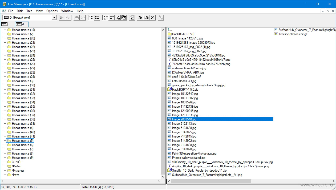The image size is (336, 190).
Task: Click the folder tree vertical scrollbar down arrow
Action: tap(163, 177)
